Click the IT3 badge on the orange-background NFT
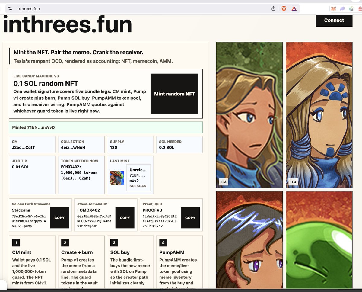362x292 pixels. click(x=293, y=182)
